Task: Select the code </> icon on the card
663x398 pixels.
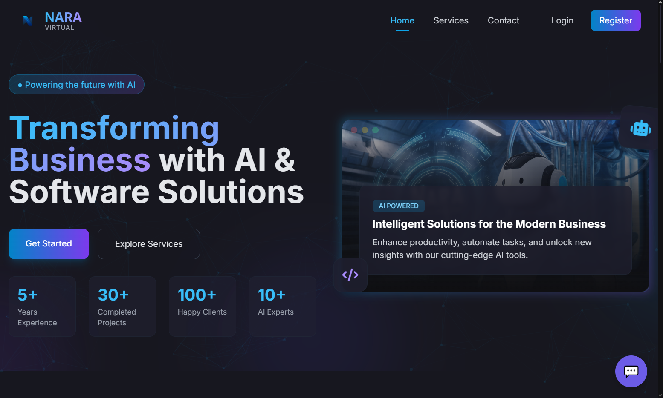Action: tap(350, 275)
